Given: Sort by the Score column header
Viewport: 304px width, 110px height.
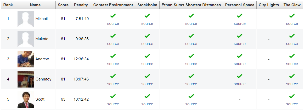Looking at the screenshot, I should tap(63, 5).
